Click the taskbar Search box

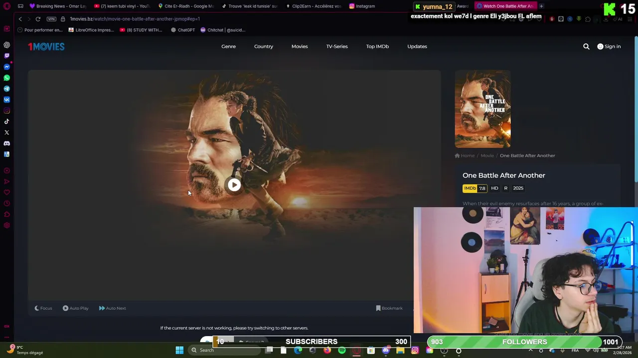click(224, 350)
